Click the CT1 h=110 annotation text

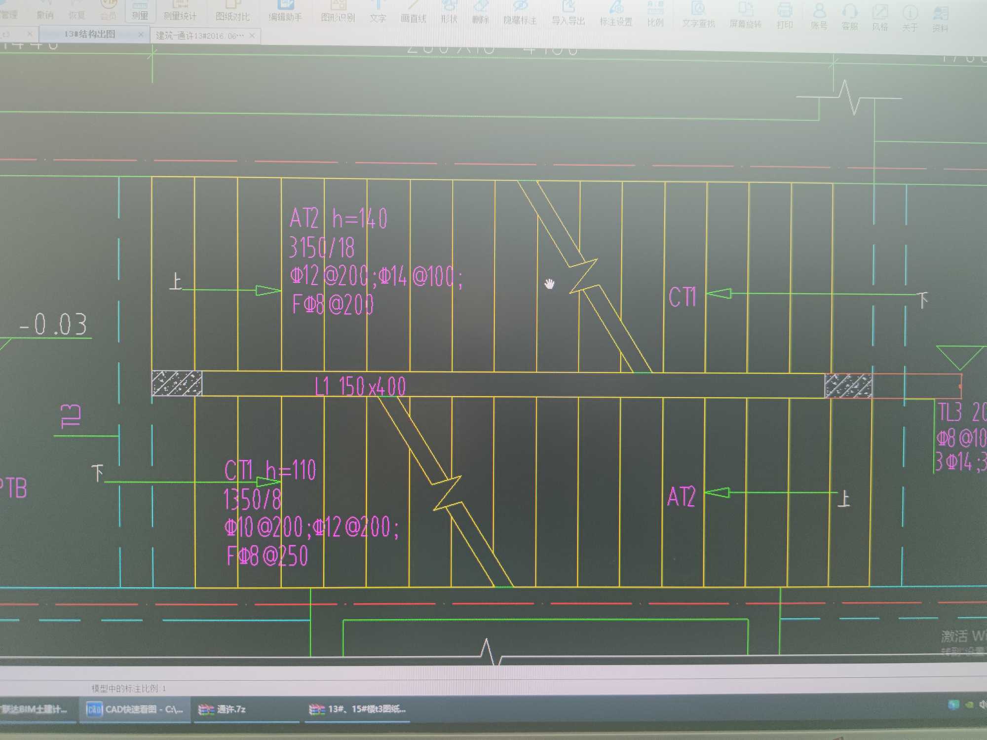(x=270, y=470)
